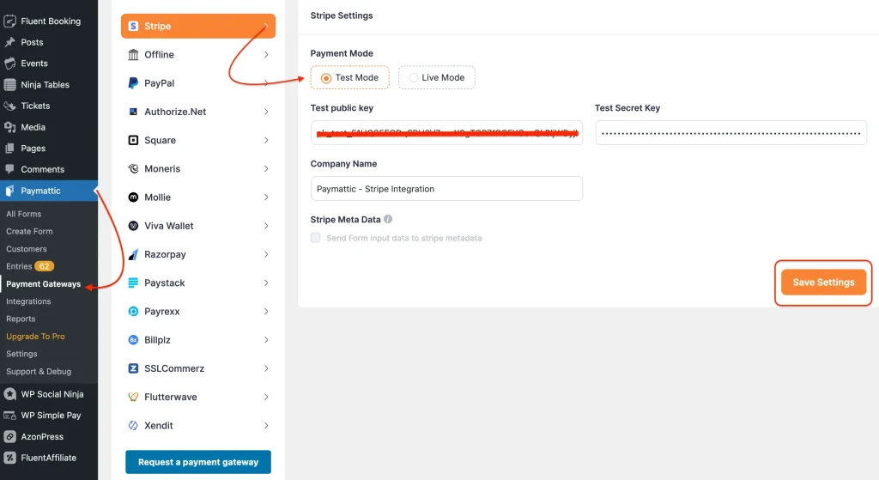The image size is (879, 480).
Task: Open Integrations submenu item
Action: click(28, 301)
